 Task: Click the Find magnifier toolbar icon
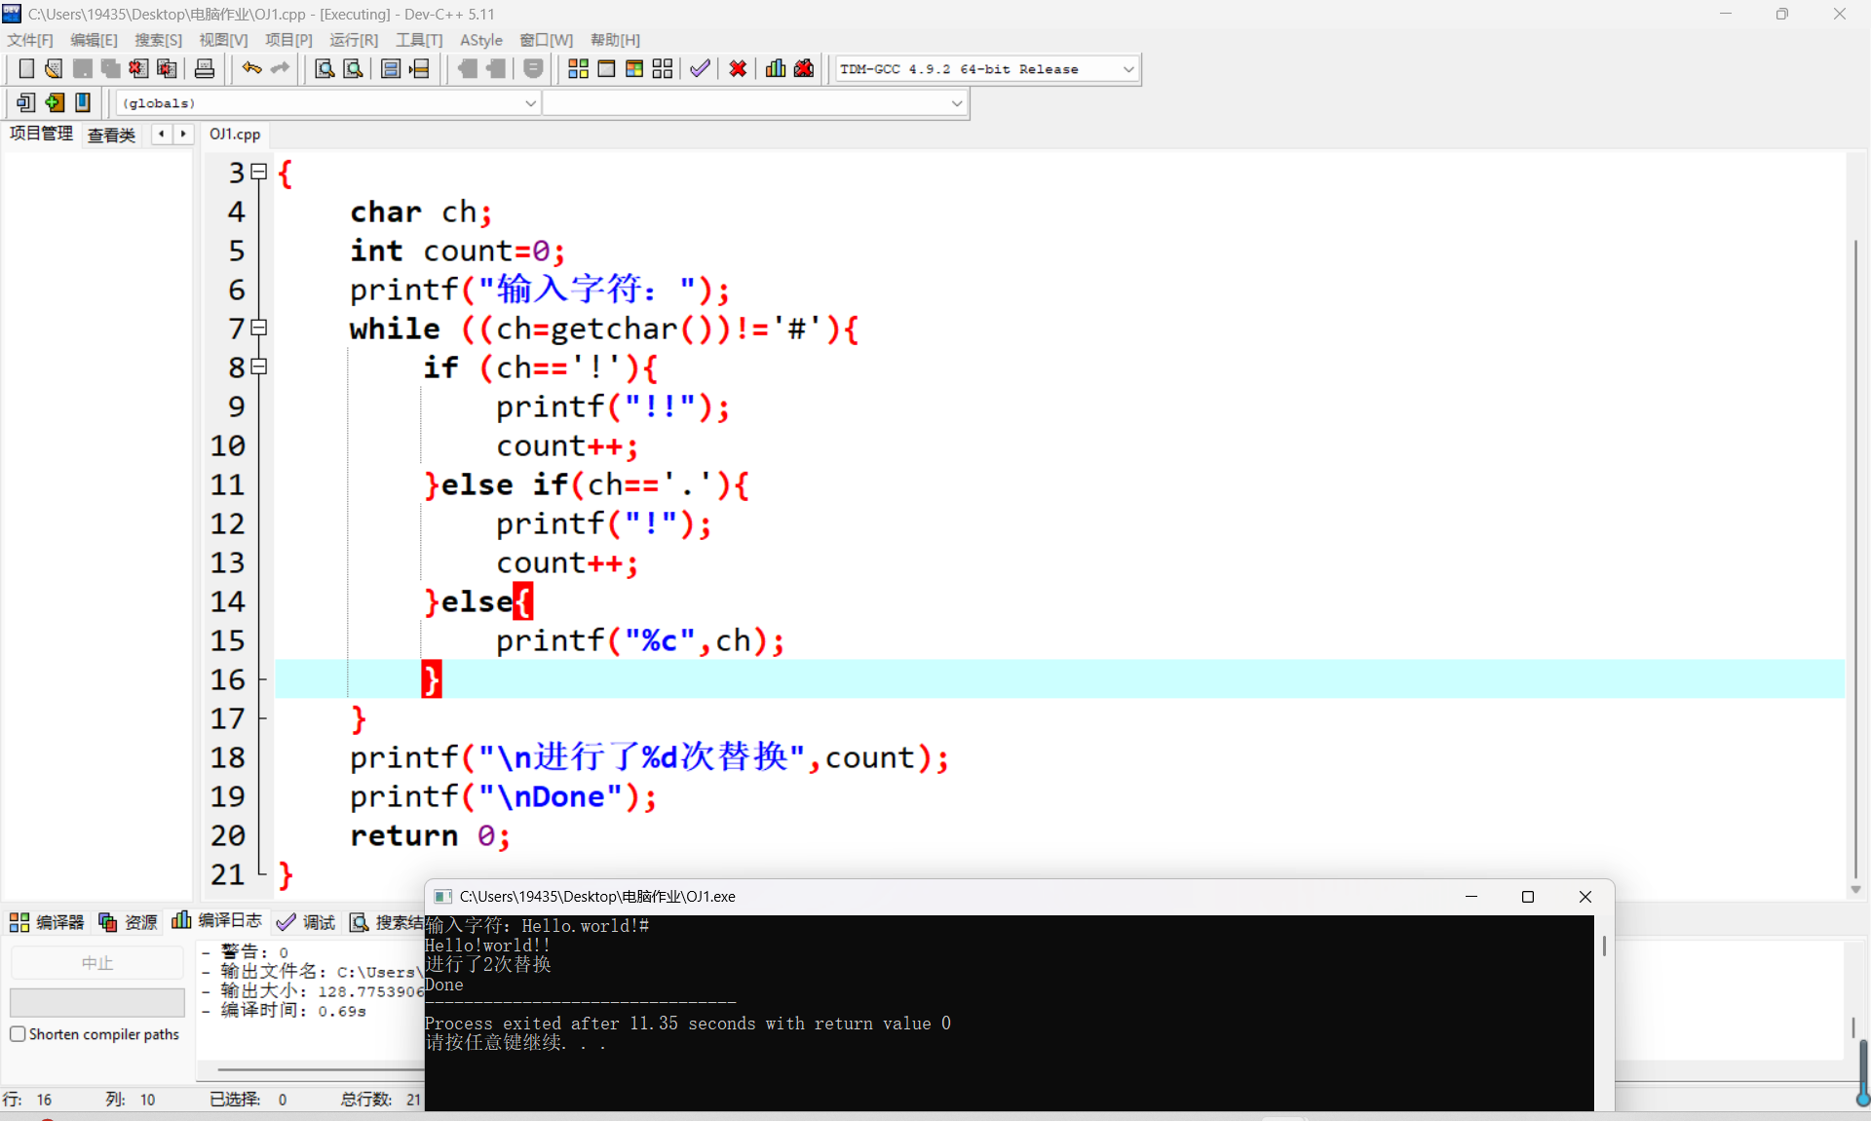click(325, 68)
